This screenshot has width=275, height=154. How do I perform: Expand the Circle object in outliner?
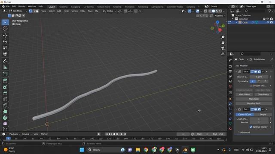[x=236, y=22]
